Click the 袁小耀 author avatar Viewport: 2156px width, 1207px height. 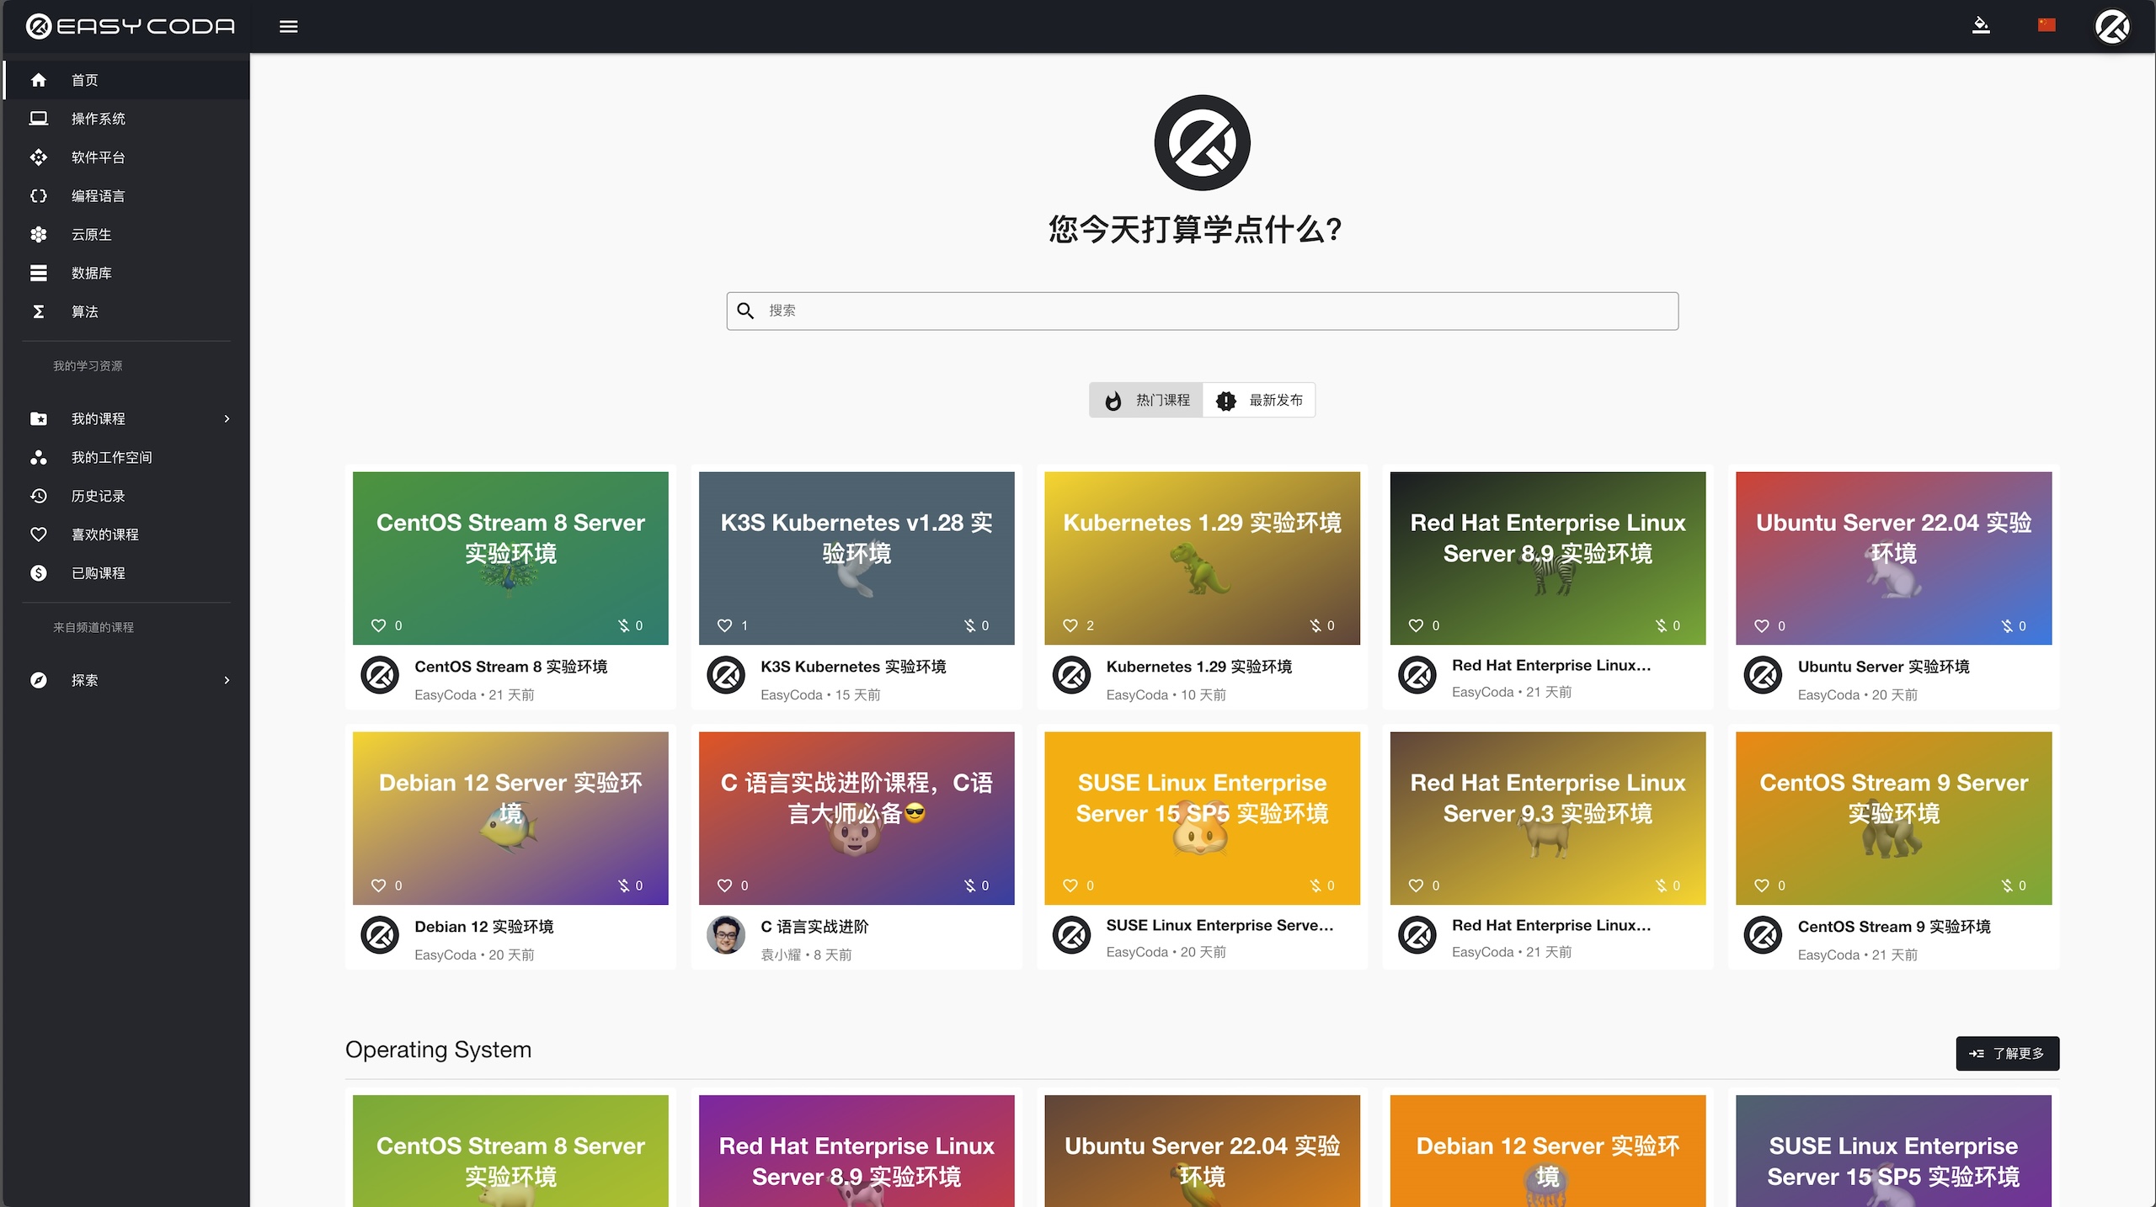[726, 935]
